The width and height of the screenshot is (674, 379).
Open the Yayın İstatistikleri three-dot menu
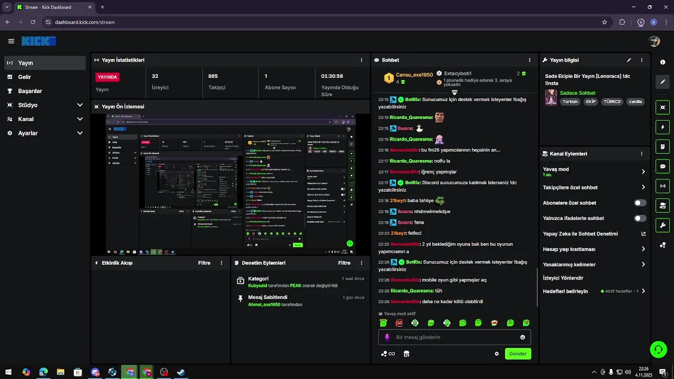click(361, 60)
